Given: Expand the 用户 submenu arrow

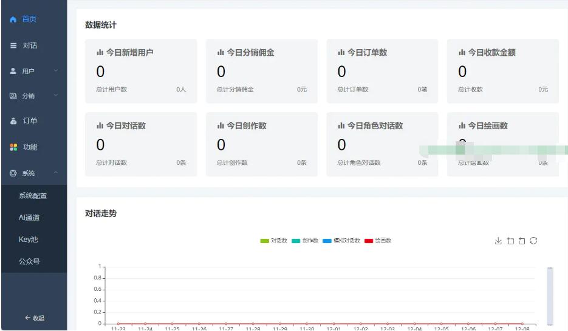Looking at the screenshot, I should [x=56, y=71].
